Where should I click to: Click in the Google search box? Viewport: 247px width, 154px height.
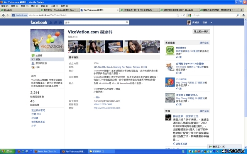click(215, 15)
